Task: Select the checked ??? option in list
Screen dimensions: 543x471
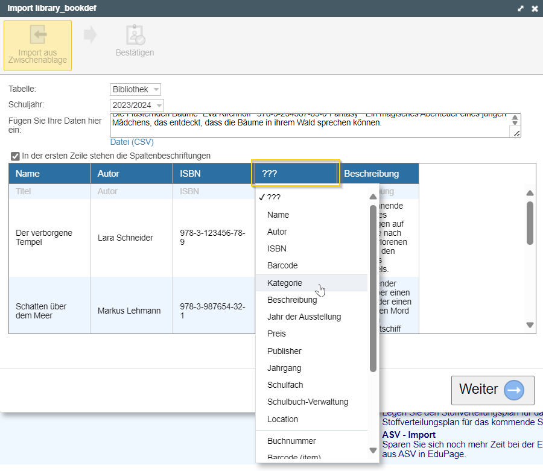Action: [x=311, y=198]
